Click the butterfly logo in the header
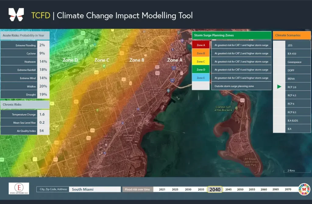 point(16,15)
